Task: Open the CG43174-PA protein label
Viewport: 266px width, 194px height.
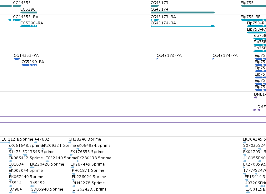Action: (225, 56)
